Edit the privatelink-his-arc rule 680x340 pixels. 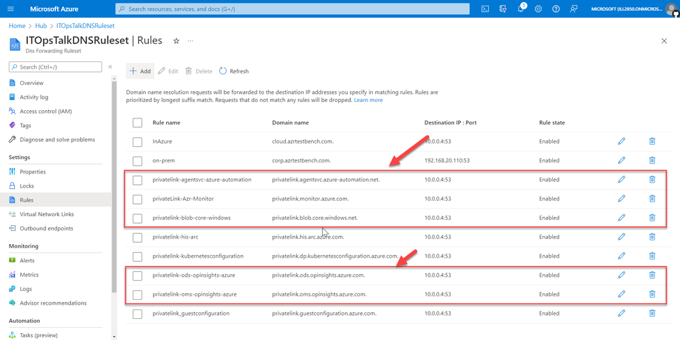coord(621,237)
